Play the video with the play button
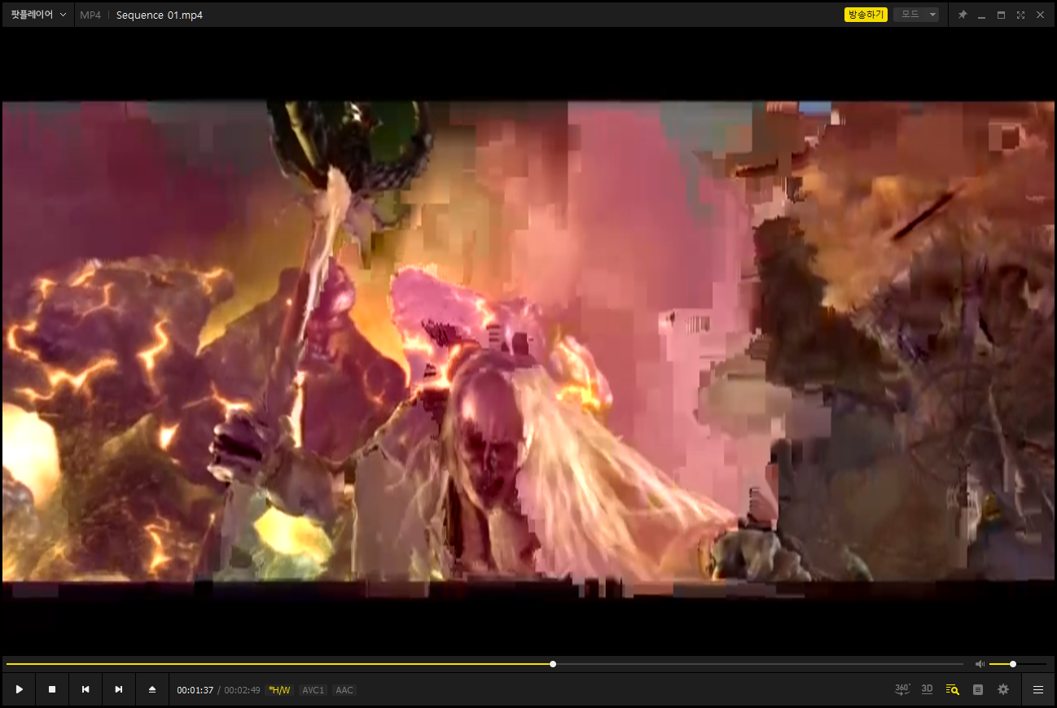The image size is (1057, 708). (20, 689)
